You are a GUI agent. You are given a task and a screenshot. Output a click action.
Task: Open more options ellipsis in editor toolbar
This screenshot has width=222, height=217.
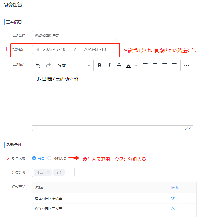[x=187, y=65]
